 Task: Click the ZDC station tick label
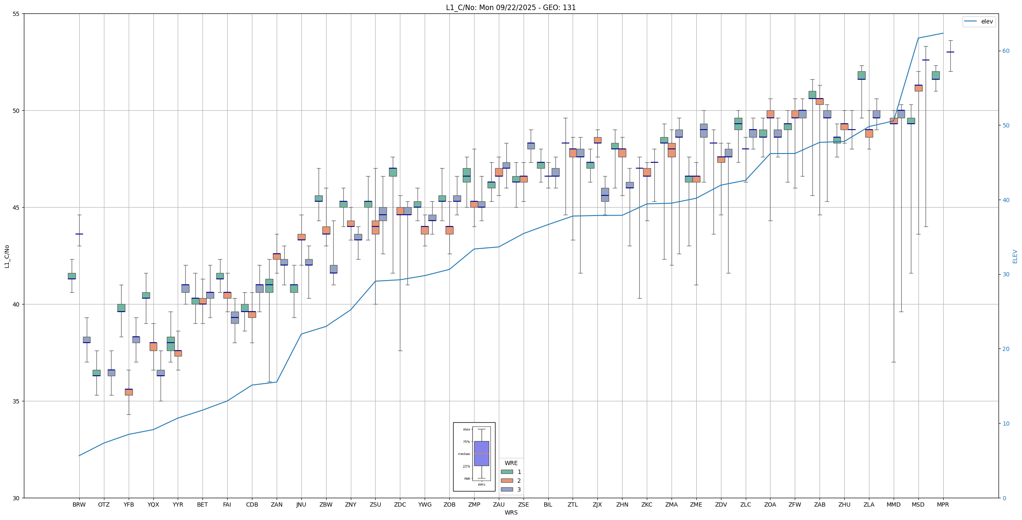[400, 504]
